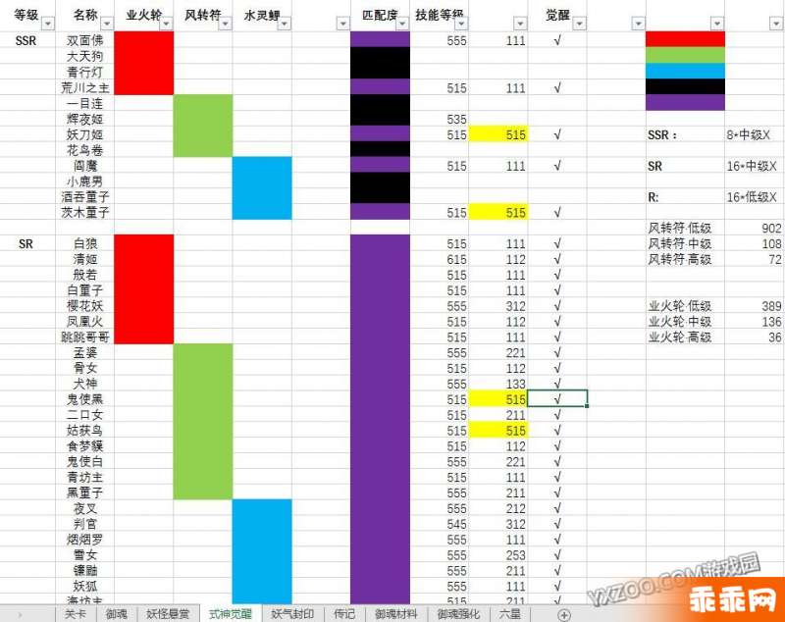Viewport: 785px width, 622px height.
Task: Switch to the 关卡 sheet tab
Action: click(76, 614)
